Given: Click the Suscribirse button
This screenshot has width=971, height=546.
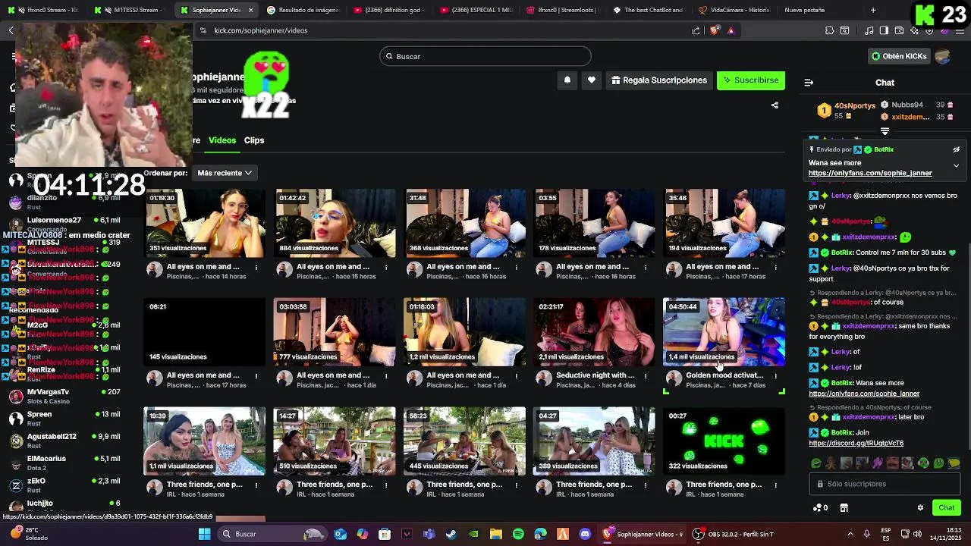Looking at the screenshot, I should point(751,80).
